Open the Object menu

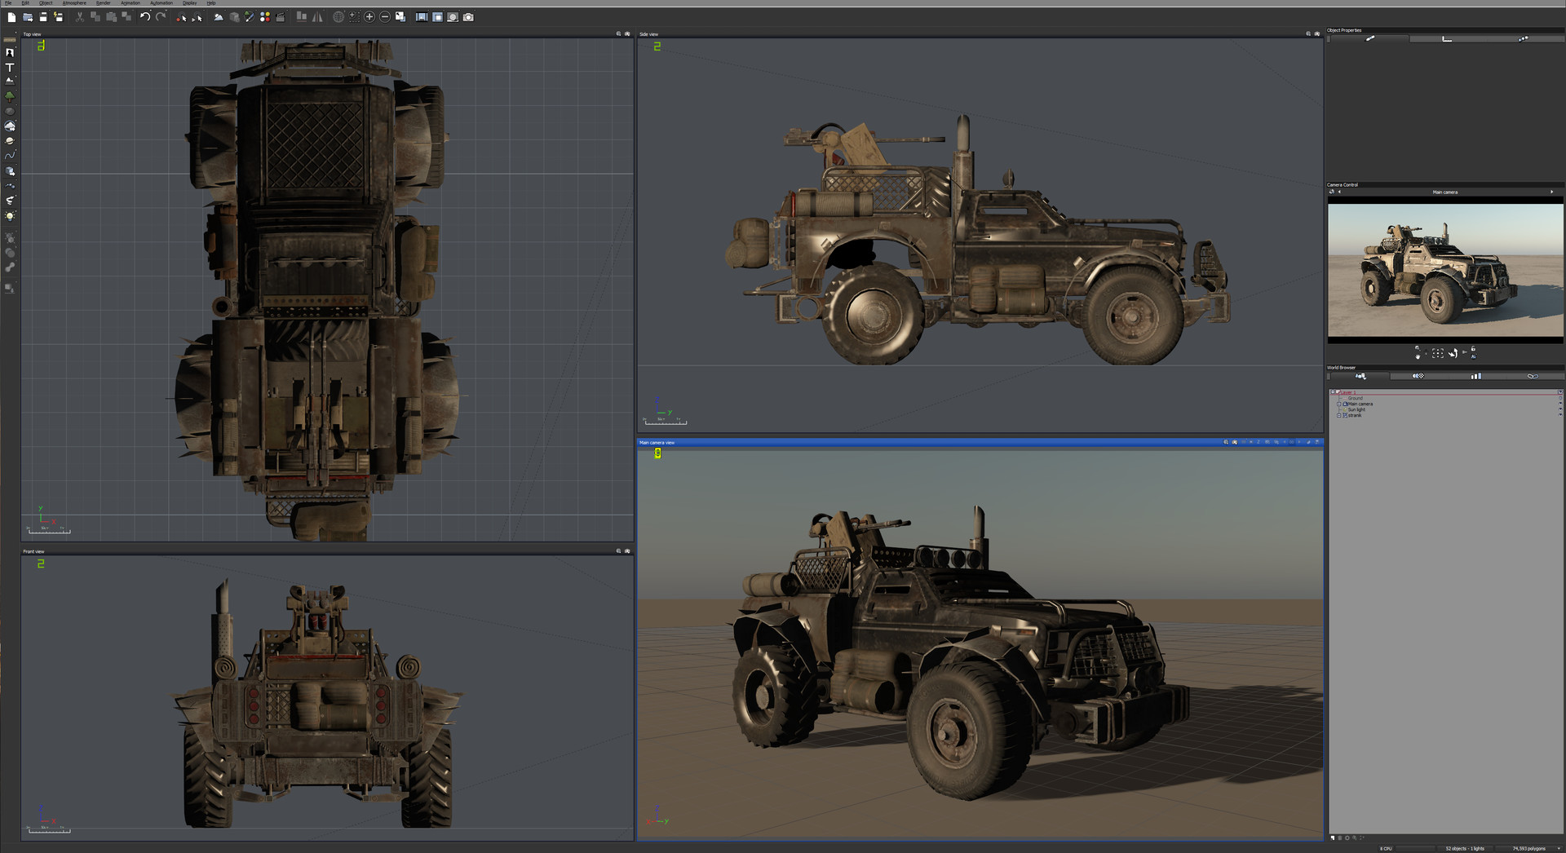[x=46, y=3]
